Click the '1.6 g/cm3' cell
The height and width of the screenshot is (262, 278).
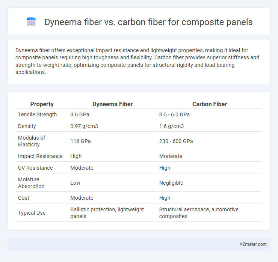coord(171,126)
